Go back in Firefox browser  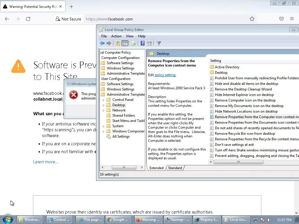[x=7, y=19]
